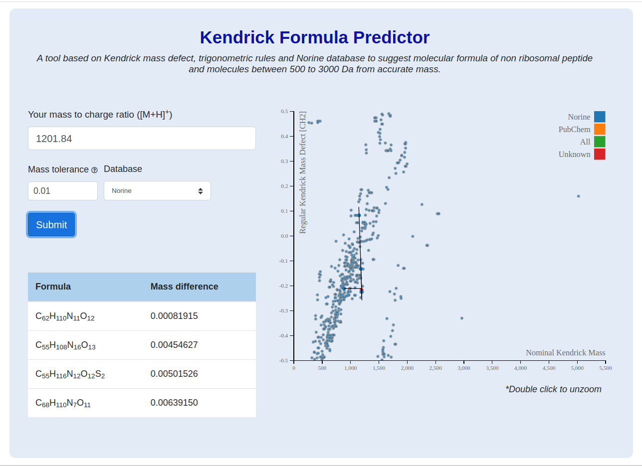Viewport: 642px width, 466px height.
Task: Select the C62H110N11O12 formula row
Action: 142,316
